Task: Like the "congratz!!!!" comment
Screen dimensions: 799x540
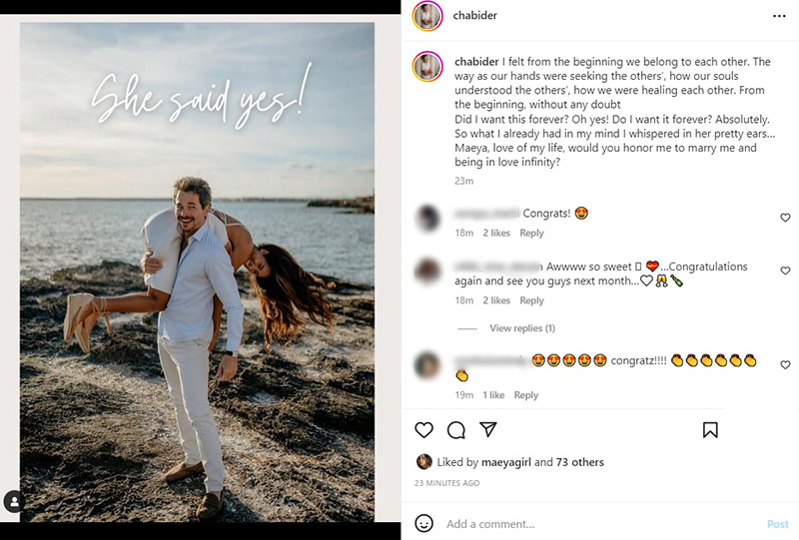Action: (x=785, y=365)
